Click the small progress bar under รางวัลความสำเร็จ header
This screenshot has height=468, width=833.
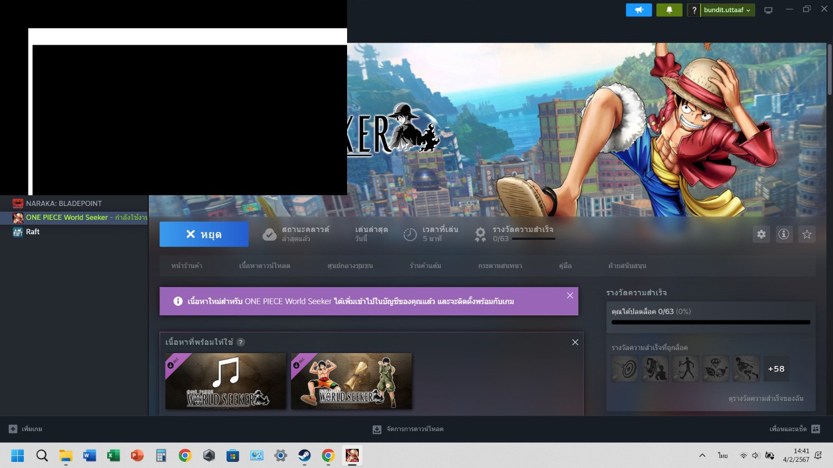click(x=533, y=239)
